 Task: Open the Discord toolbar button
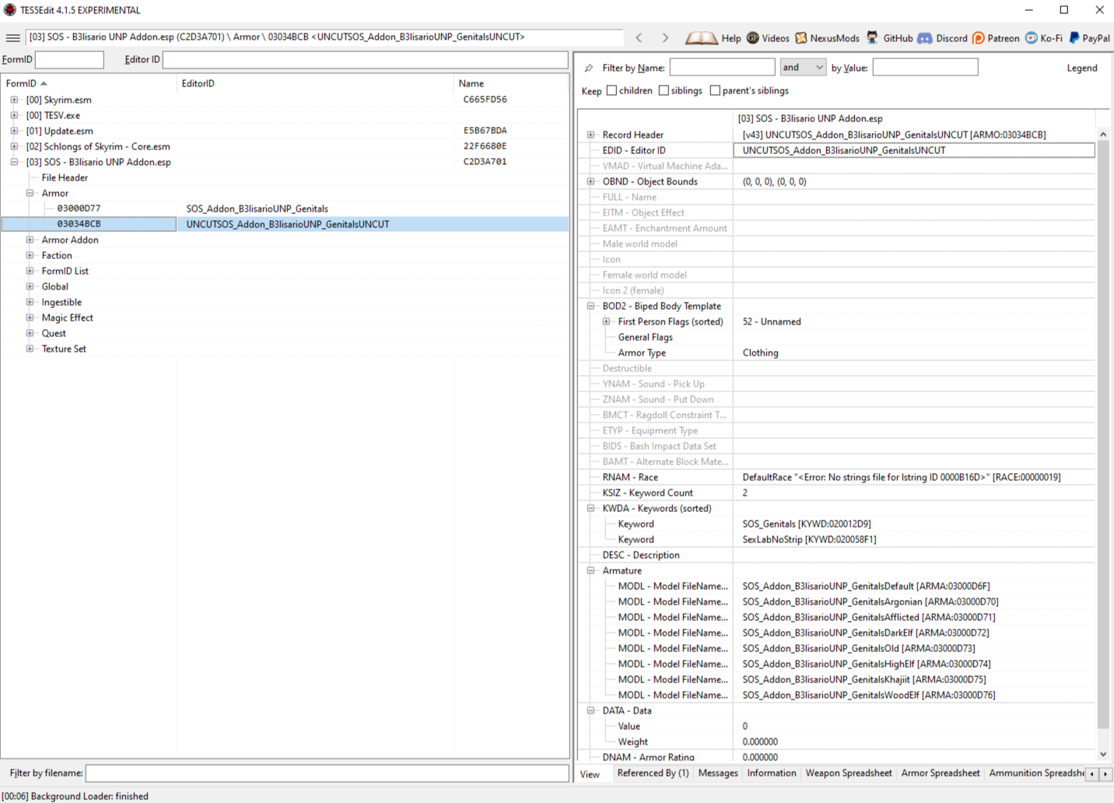tap(943, 38)
